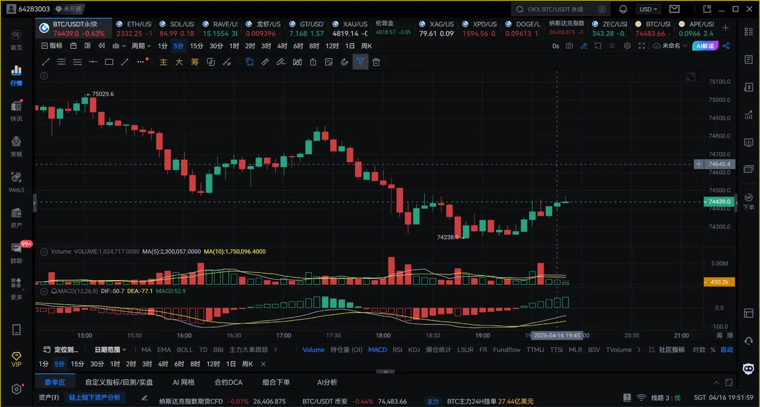Image resolution: width=760 pixels, height=407 pixels.
Task: Open the 群聊 group chat sidebar icon
Action: coord(16,253)
